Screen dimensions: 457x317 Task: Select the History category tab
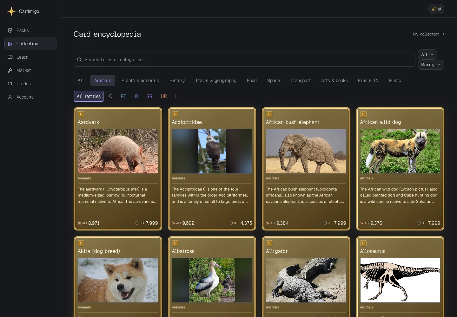click(177, 81)
